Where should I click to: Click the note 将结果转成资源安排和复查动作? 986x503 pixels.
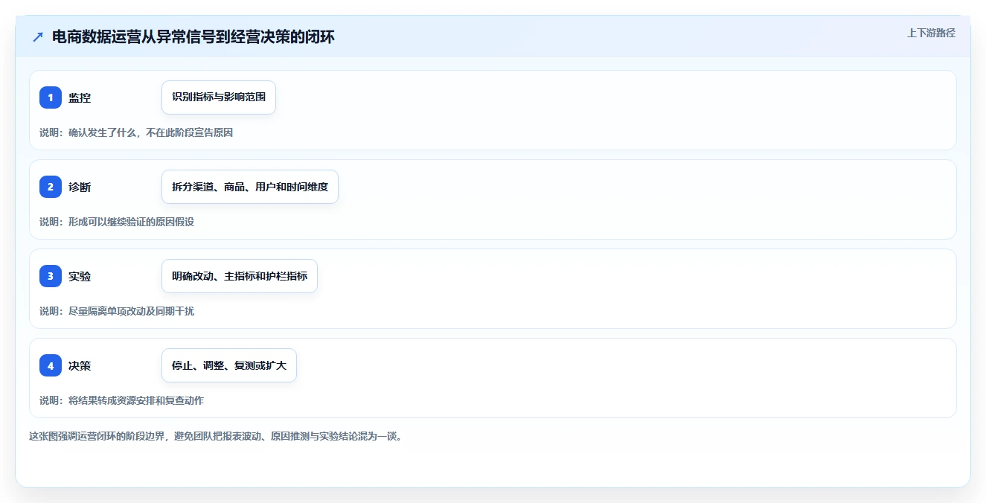point(136,400)
